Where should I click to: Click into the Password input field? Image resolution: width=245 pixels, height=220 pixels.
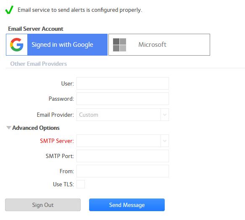tap(123, 99)
